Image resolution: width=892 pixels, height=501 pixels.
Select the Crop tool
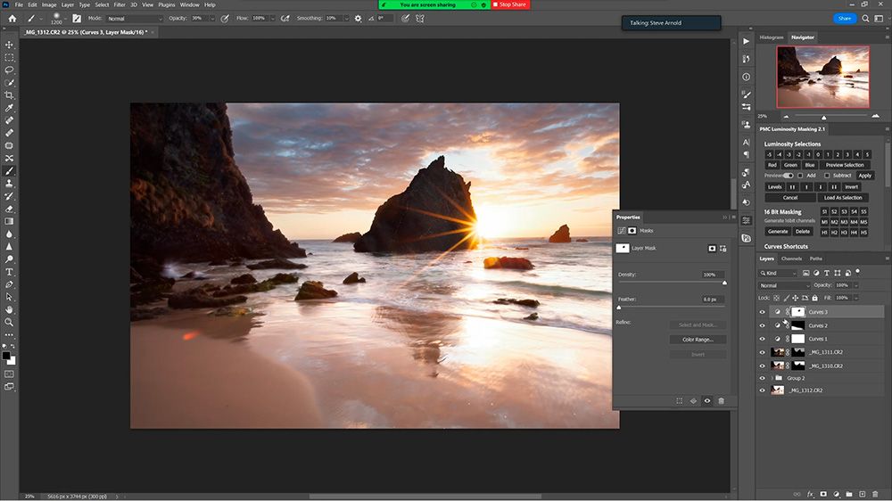(10, 94)
